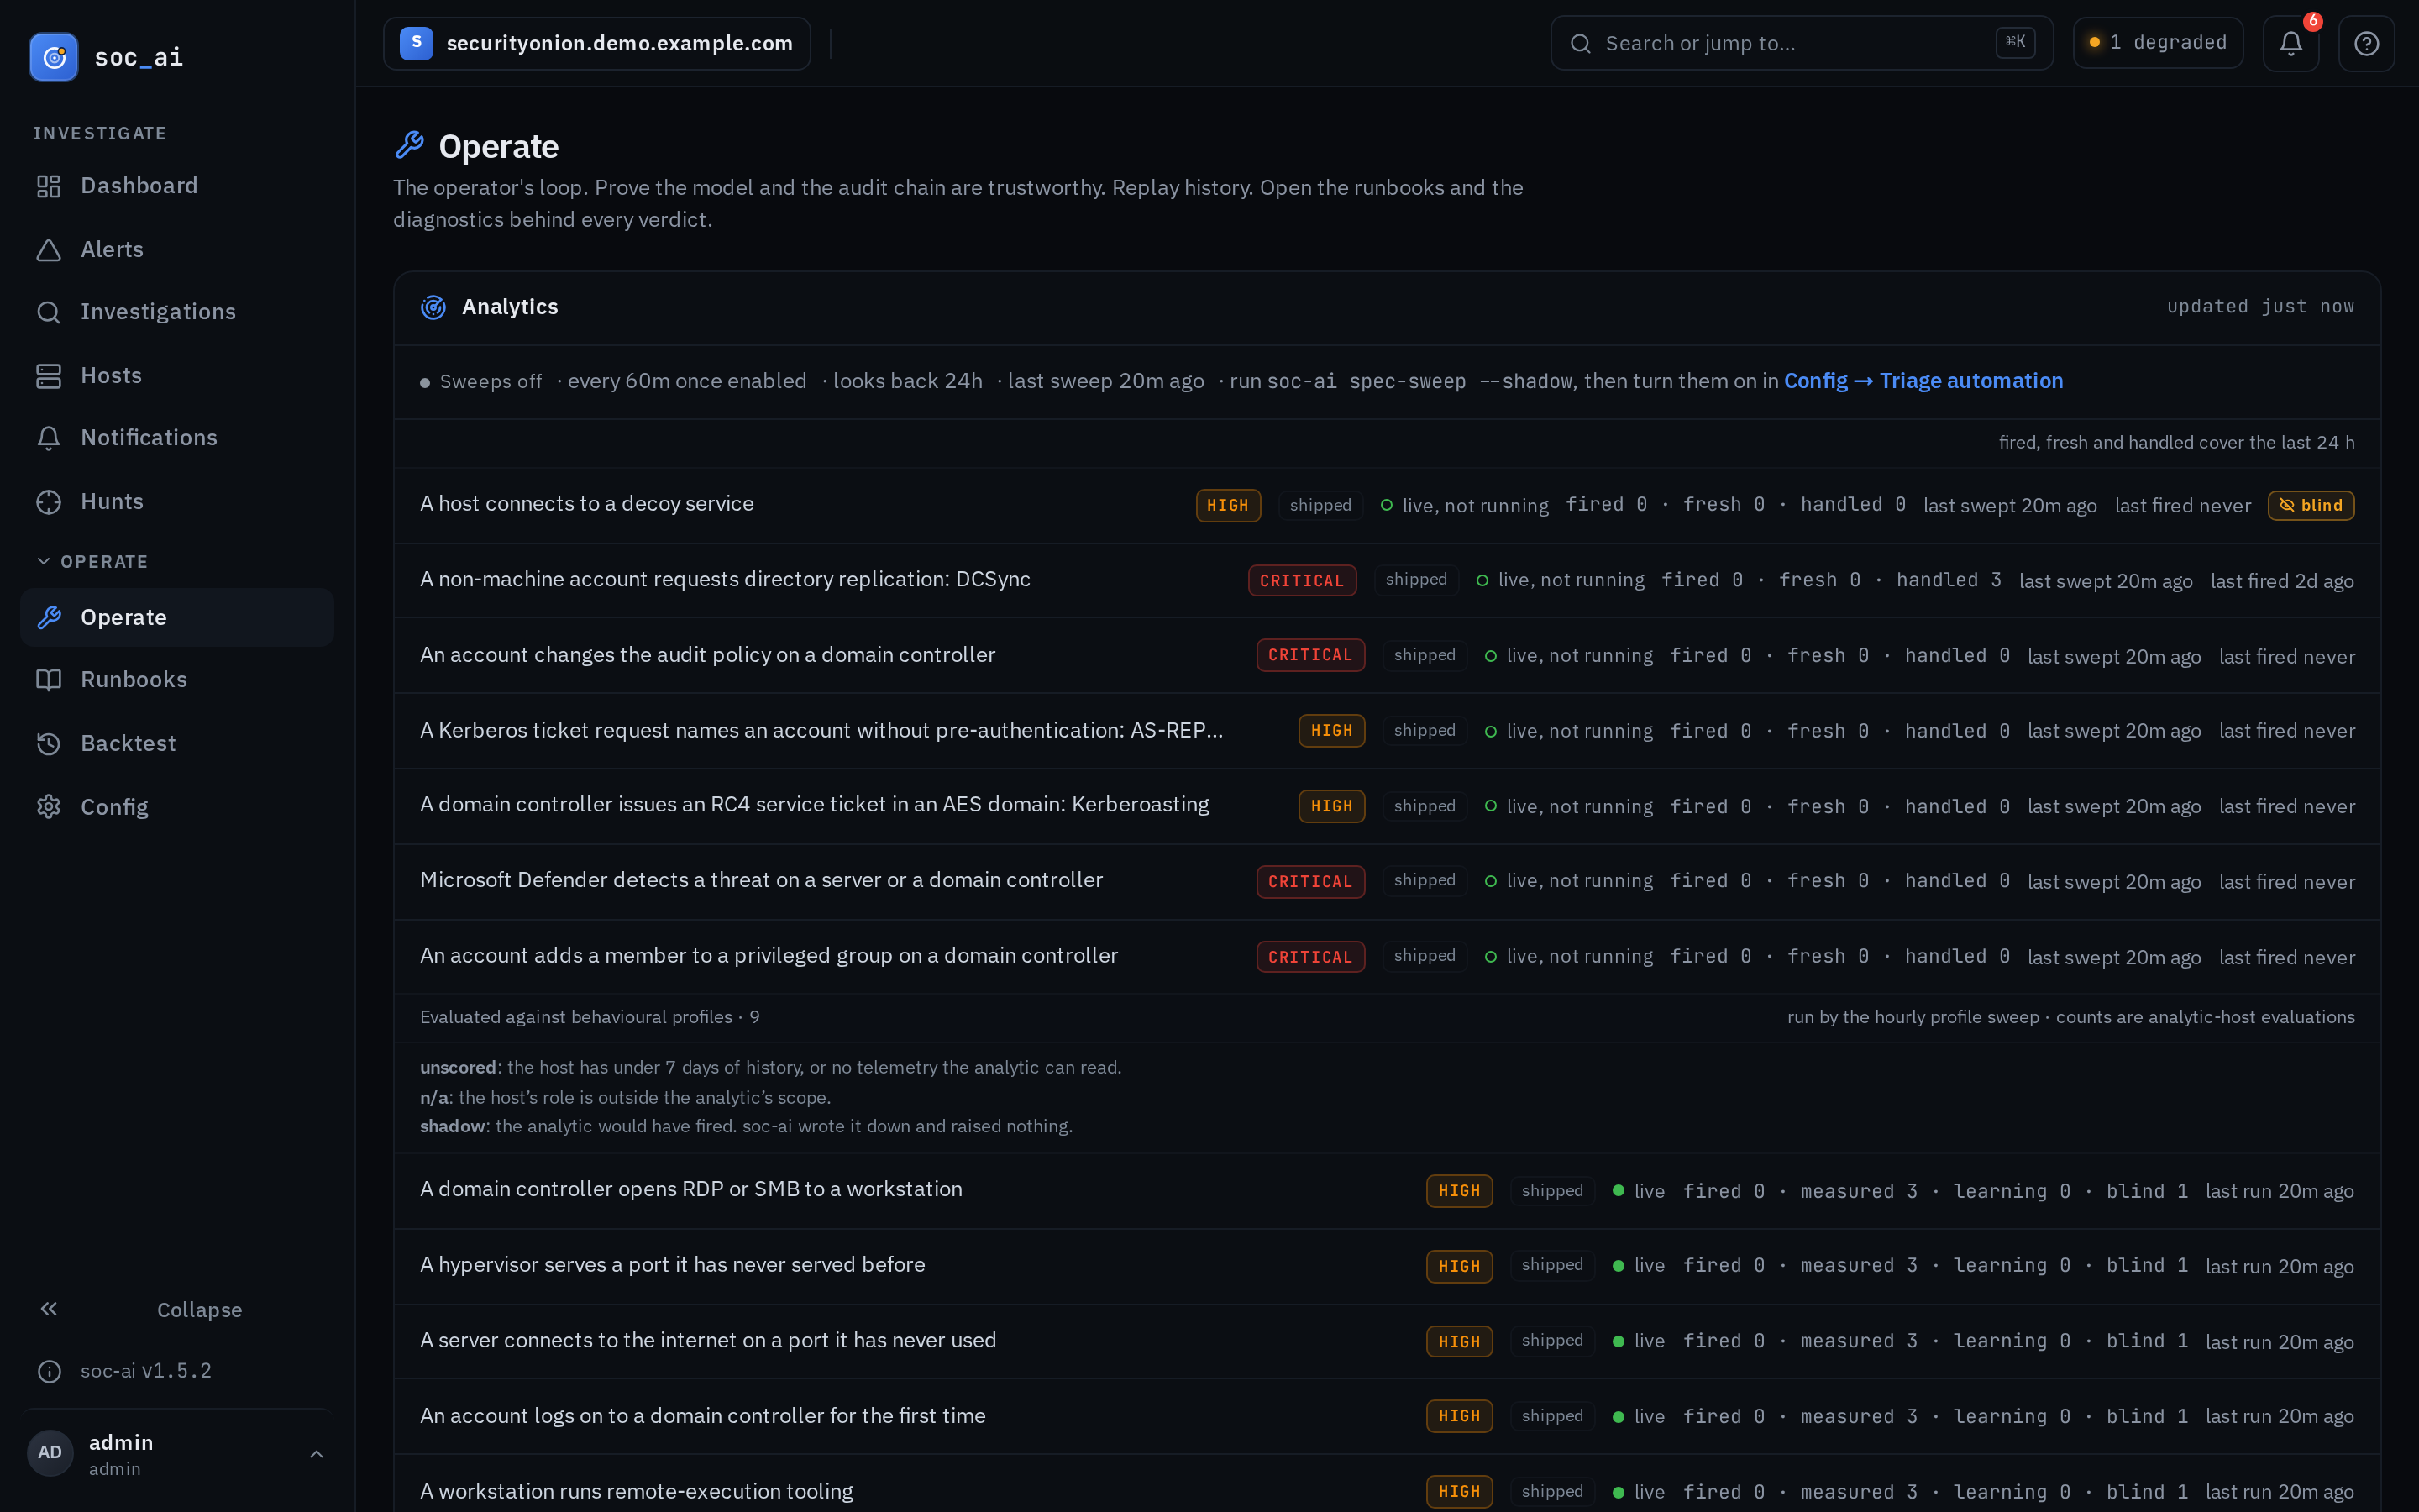This screenshot has height=1512, width=2419.
Task: Click the CRITICAL badge on the DCSync row
Action: [1301, 580]
